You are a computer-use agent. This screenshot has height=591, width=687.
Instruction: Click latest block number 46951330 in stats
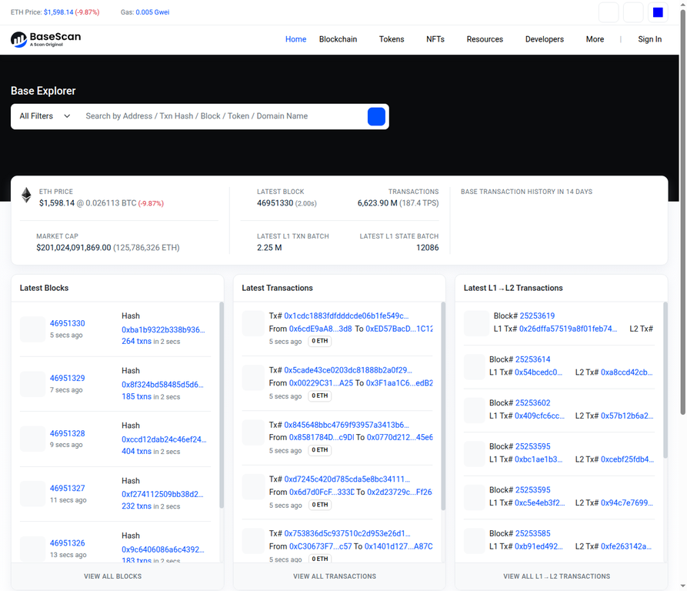point(275,203)
